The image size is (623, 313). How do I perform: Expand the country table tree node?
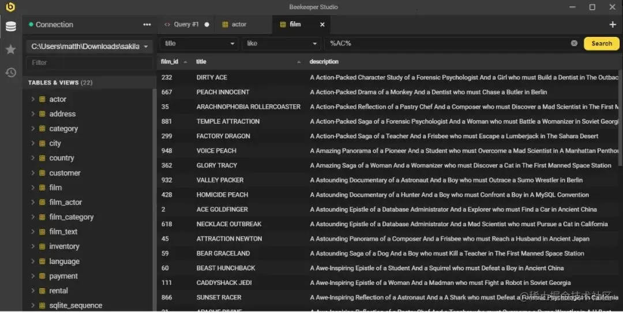[x=32, y=158]
